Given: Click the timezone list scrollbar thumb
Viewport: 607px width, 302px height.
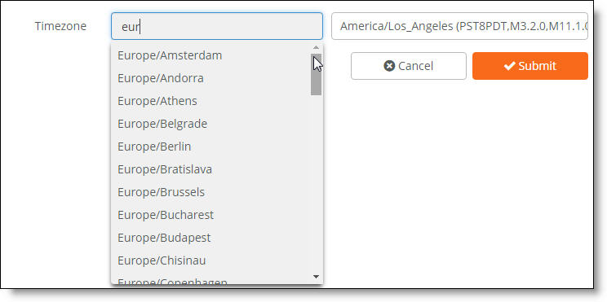Looking at the screenshot, I should 316,74.
